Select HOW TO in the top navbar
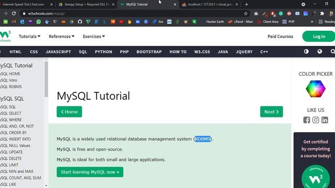The height and width of the screenshot is (188, 335). point(178,52)
